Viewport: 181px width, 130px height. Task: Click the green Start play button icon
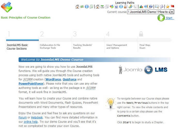[161, 18]
